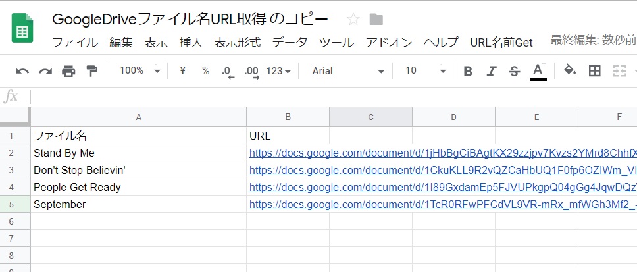The height and width of the screenshot is (272, 637).
Task: Open the text color picker
Action: tap(538, 72)
